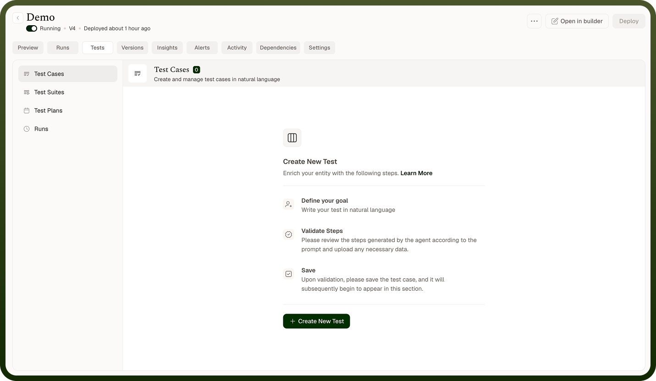Click the 'Save' step title

tap(309, 271)
